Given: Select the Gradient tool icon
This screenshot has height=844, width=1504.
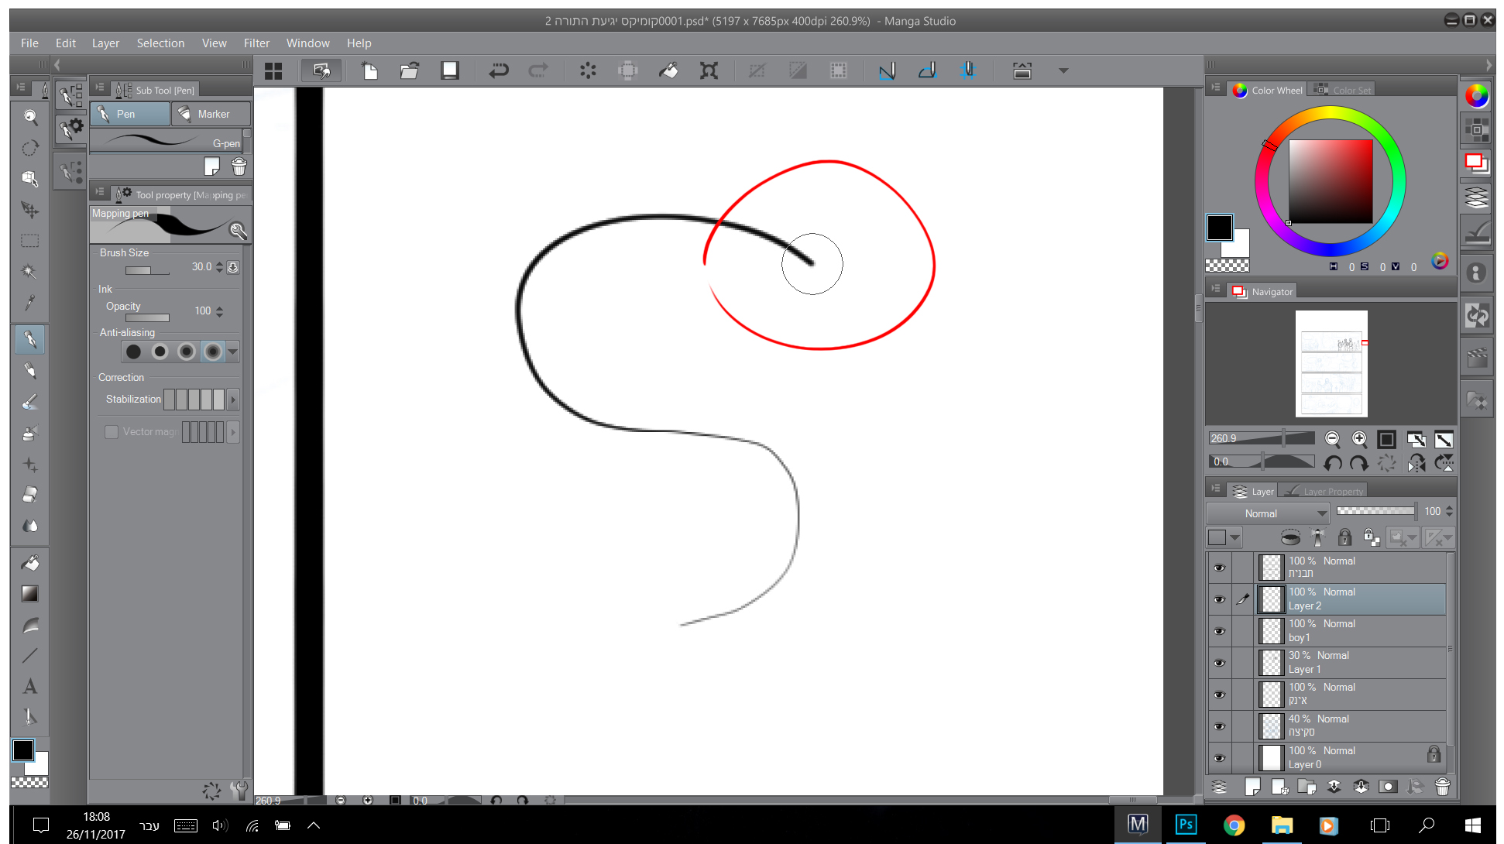Looking at the screenshot, I should 29,594.
